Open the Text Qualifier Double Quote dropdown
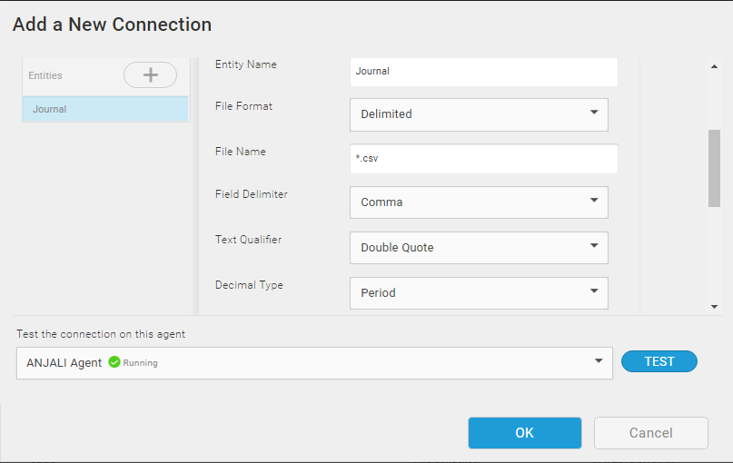Viewport: 733px width, 463px height. (x=479, y=247)
